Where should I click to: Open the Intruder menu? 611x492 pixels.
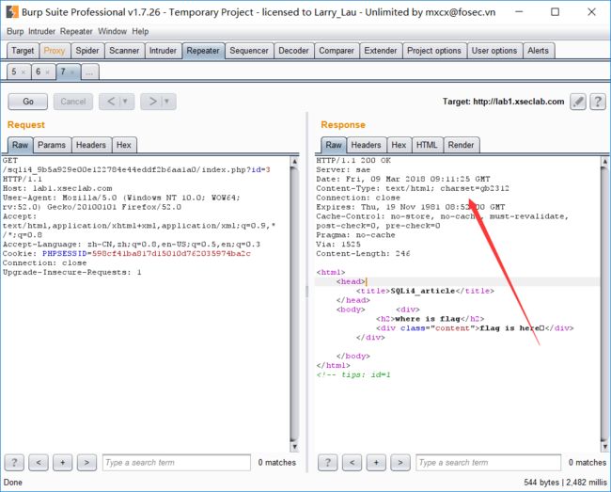pos(41,31)
